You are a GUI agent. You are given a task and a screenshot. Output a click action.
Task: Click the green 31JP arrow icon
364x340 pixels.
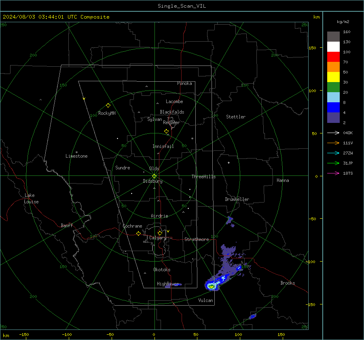coord(333,163)
